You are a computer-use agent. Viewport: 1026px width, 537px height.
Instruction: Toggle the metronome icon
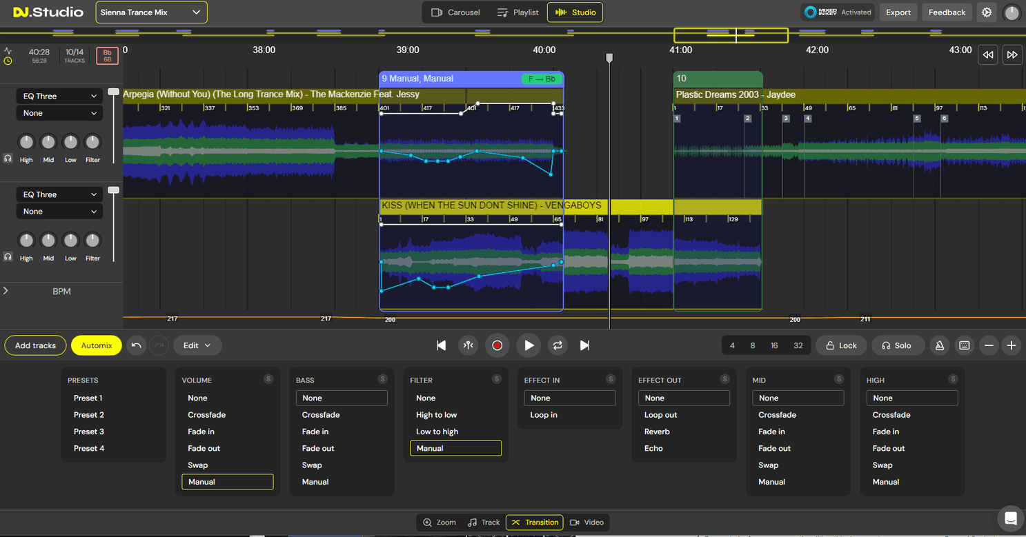[939, 345]
